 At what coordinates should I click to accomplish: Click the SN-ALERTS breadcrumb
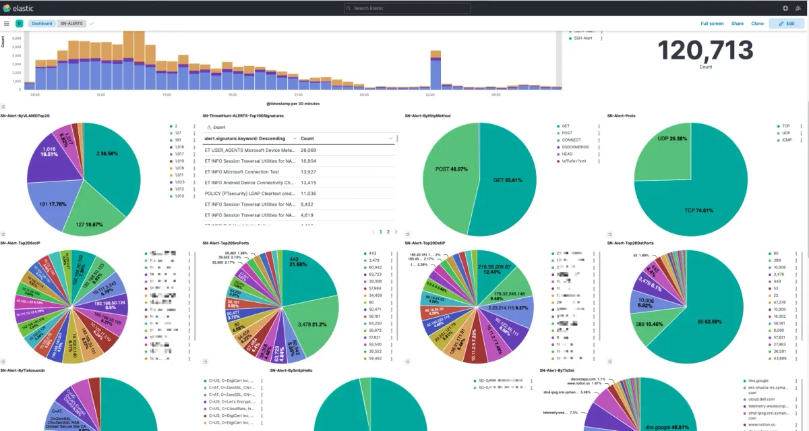pyautogui.click(x=71, y=23)
